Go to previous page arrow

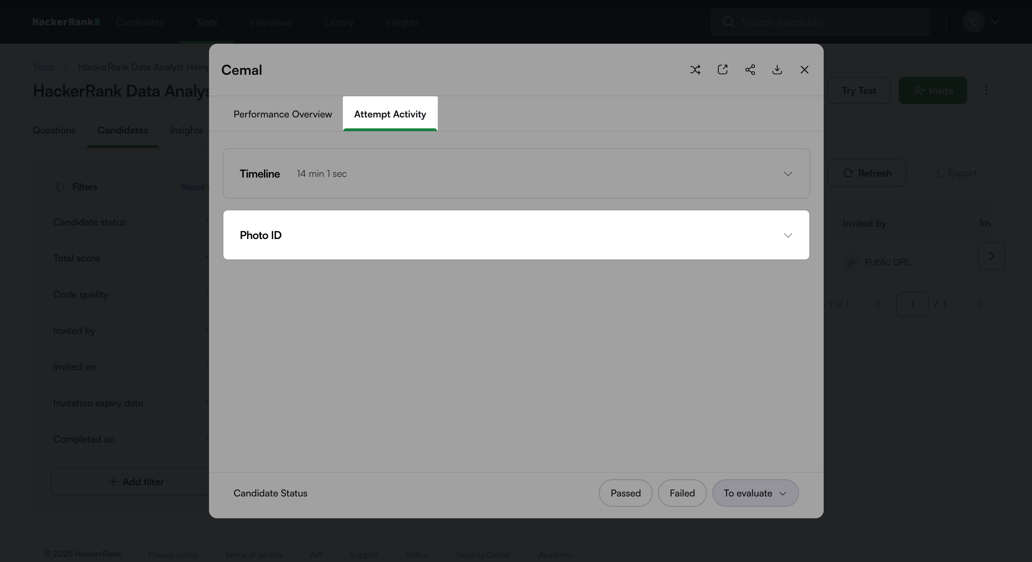[878, 305]
